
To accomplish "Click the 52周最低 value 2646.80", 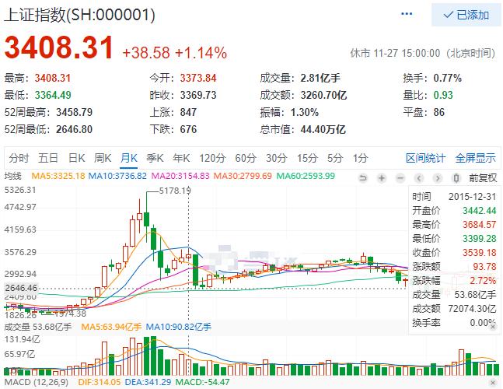I will (74, 129).
